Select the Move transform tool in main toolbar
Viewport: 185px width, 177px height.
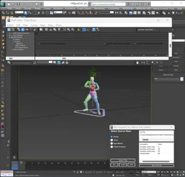click(43, 13)
